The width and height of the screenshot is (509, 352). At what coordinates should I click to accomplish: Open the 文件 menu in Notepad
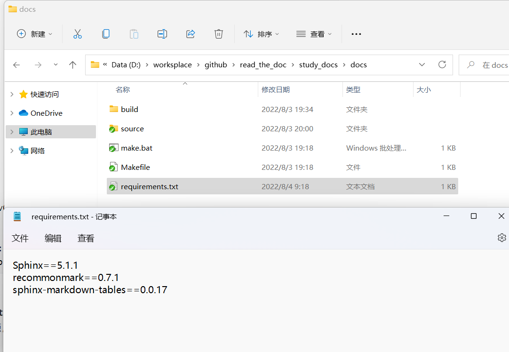coord(20,239)
